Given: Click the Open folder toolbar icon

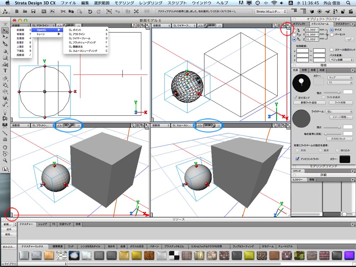Looking at the screenshot, I should tap(25, 11).
